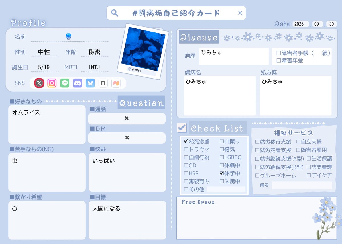Click the 繋がり希望 answer box
Image resolution: width=342 pixels, height=244 pixels.
click(47, 220)
